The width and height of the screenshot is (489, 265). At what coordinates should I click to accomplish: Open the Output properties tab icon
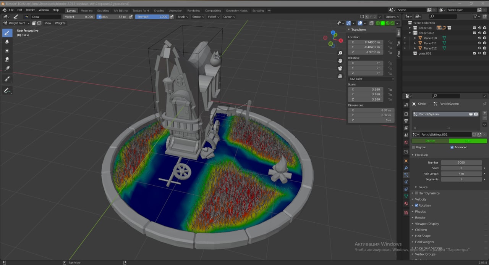pos(406,121)
